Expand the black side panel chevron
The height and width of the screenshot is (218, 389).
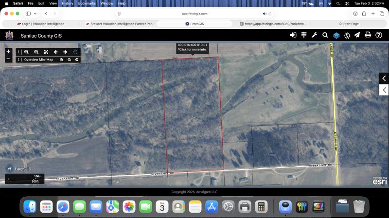pos(384,78)
